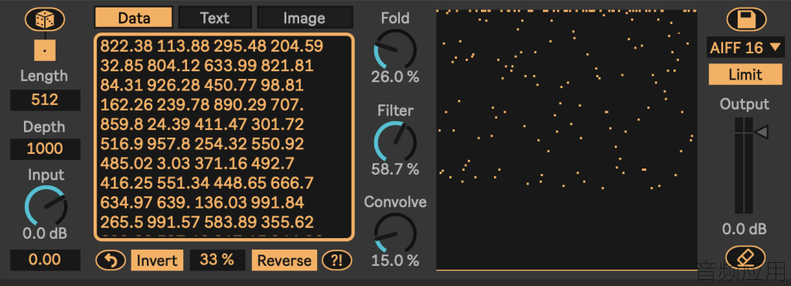Click the 0.00 value box below Input
The width and height of the screenshot is (791, 286).
click(x=45, y=260)
